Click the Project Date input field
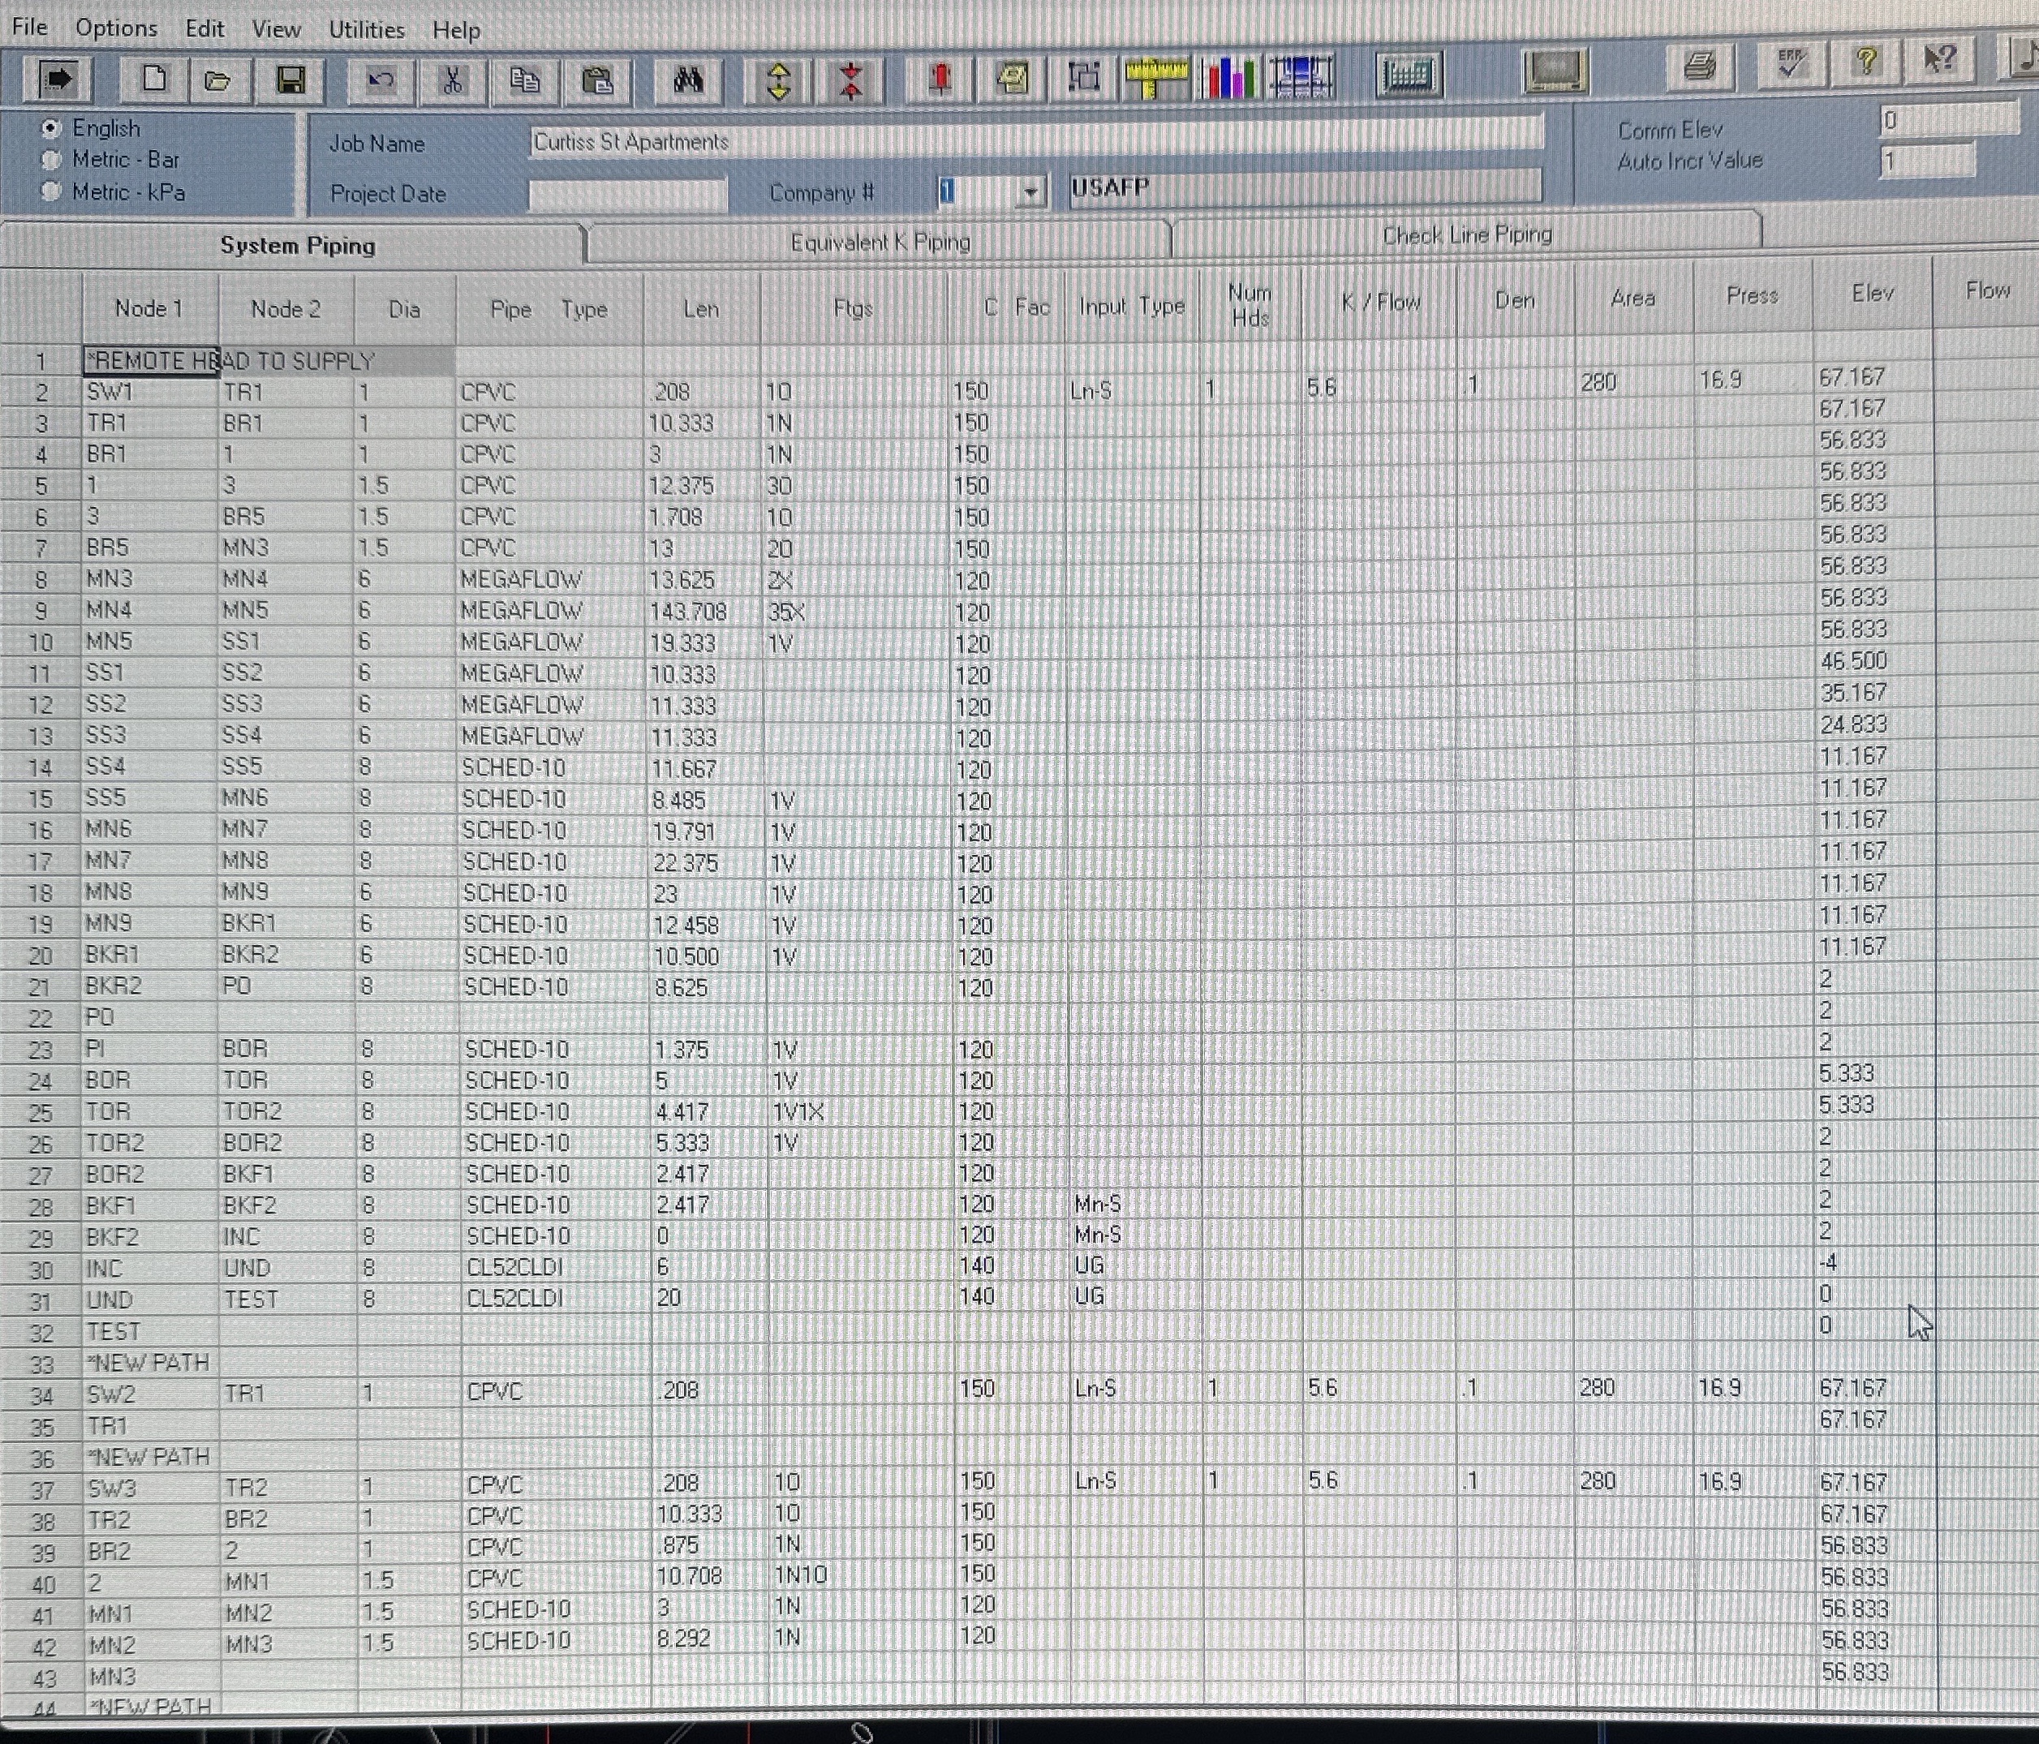This screenshot has width=2039, height=1744. tap(627, 194)
